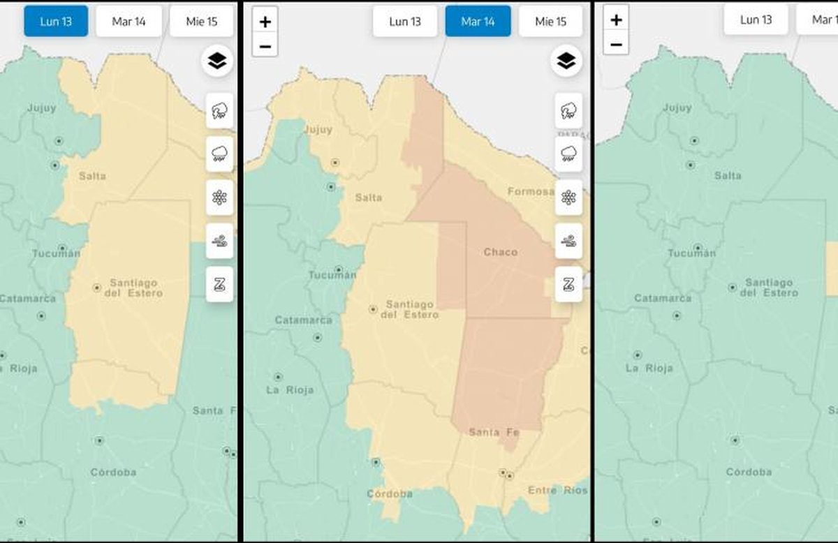The width and height of the screenshot is (838, 543).
Task: Show wind alerts in the left map
Action: 219,241
